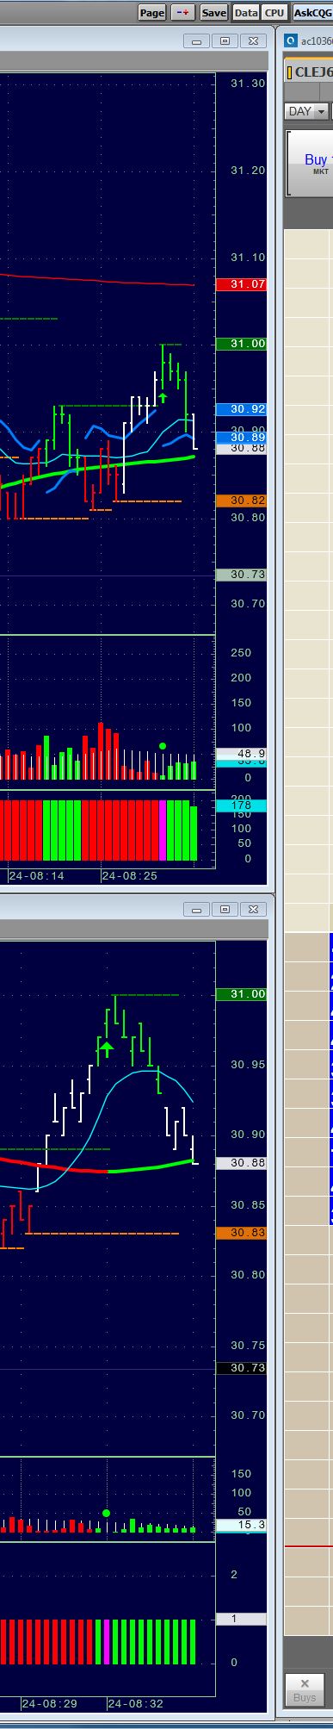Click magenta bar in upper bottom study

click(x=163, y=830)
